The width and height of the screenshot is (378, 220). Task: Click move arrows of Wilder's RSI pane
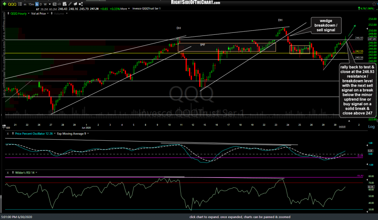(13, 173)
